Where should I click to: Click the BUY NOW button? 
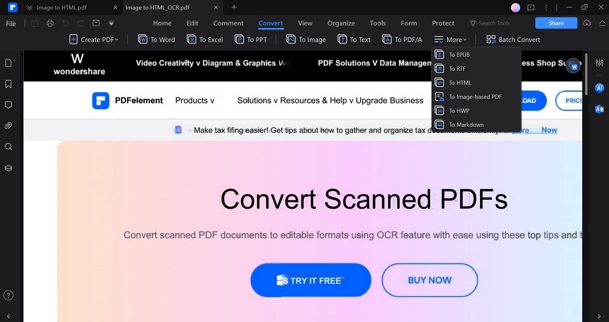(430, 280)
